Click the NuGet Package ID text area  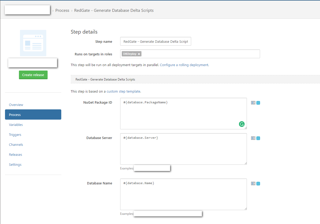(184, 114)
